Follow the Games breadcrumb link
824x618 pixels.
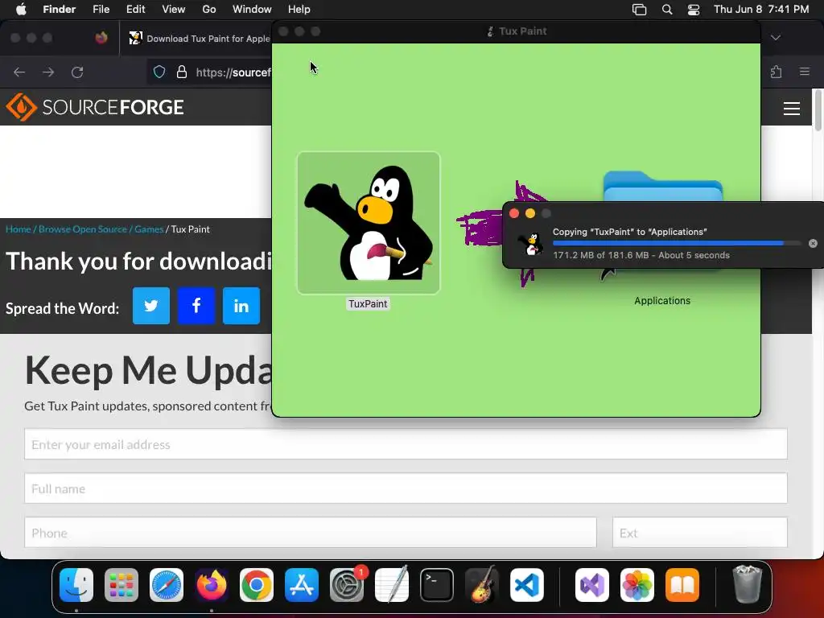[x=149, y=229]
